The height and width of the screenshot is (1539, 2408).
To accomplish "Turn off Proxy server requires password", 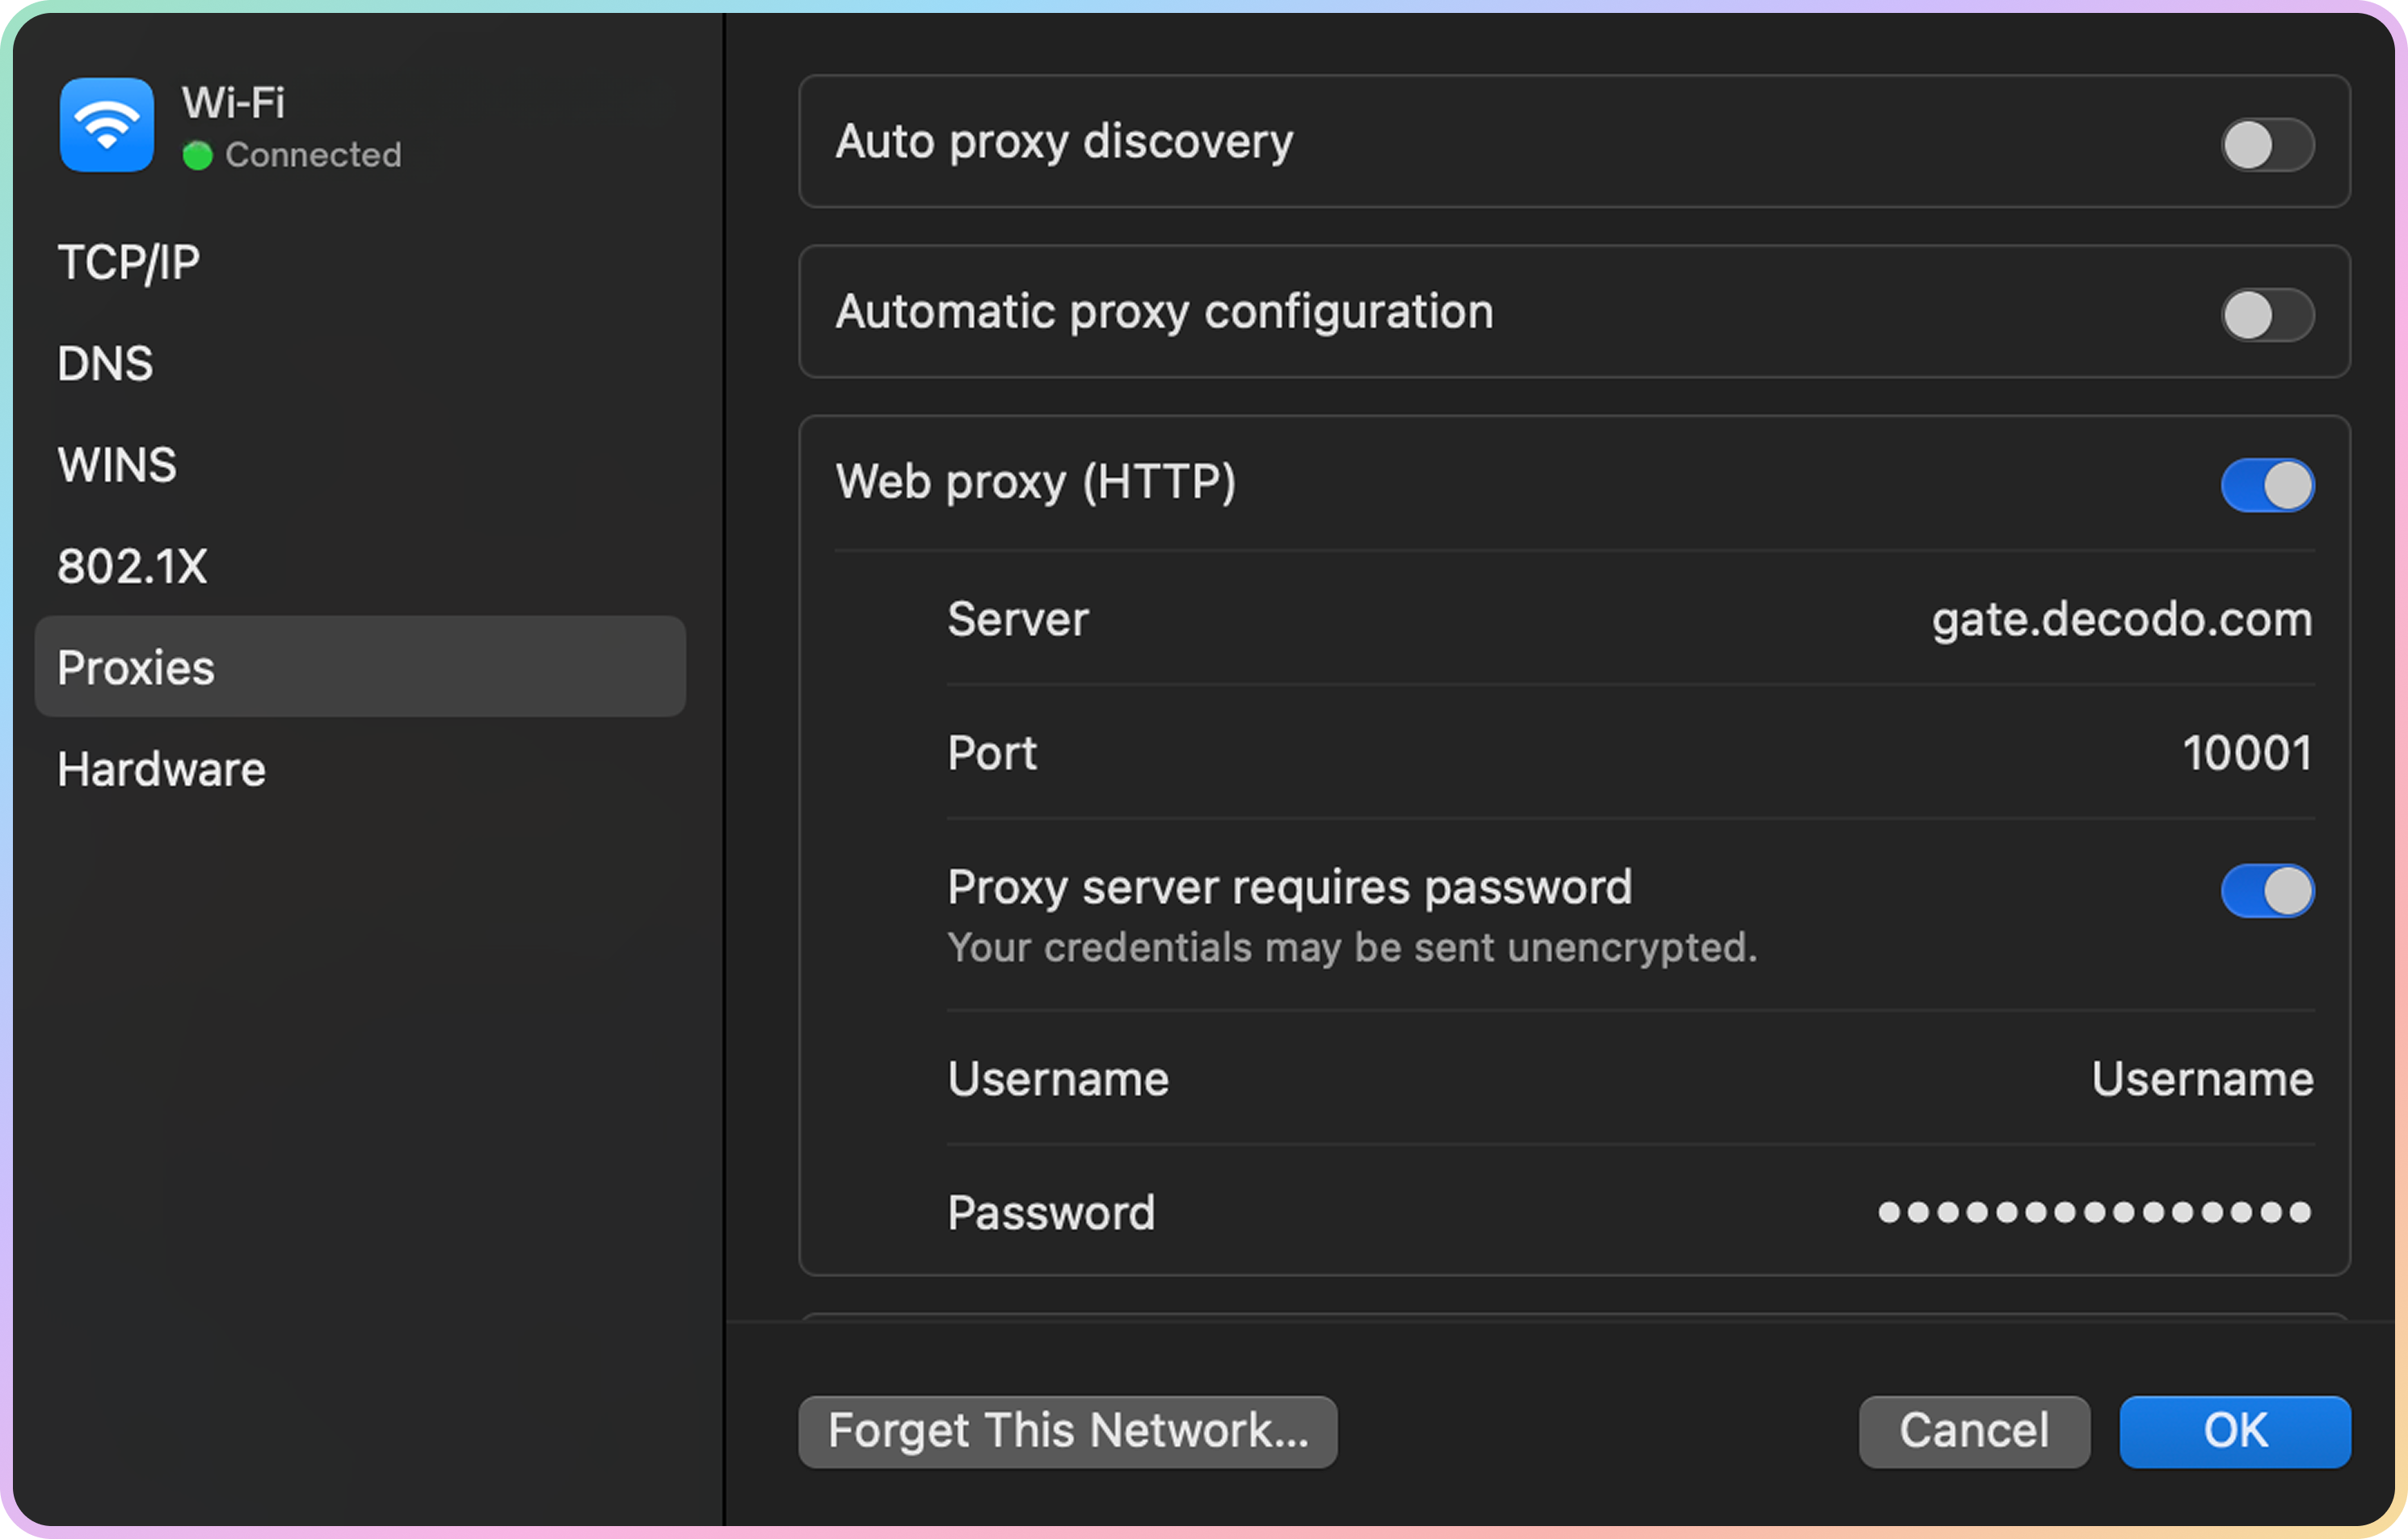I will (x=2266, y=890).
